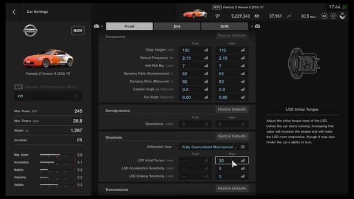354x199 pixels.
Task: Click the LSD differential illustration
Action: coord(304,64)
